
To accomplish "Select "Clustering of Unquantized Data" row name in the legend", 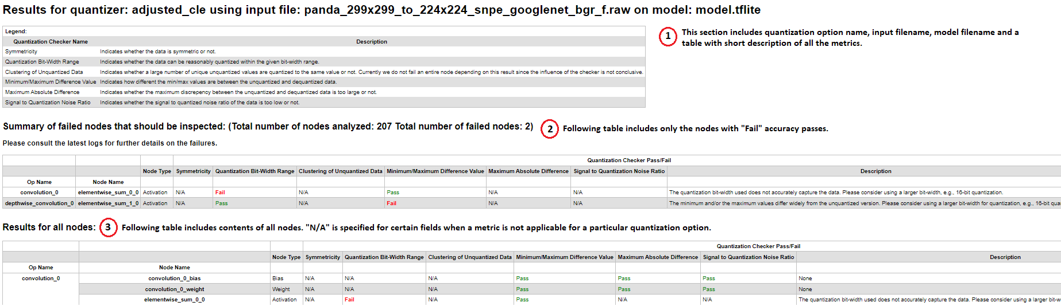I will (44, 72).
